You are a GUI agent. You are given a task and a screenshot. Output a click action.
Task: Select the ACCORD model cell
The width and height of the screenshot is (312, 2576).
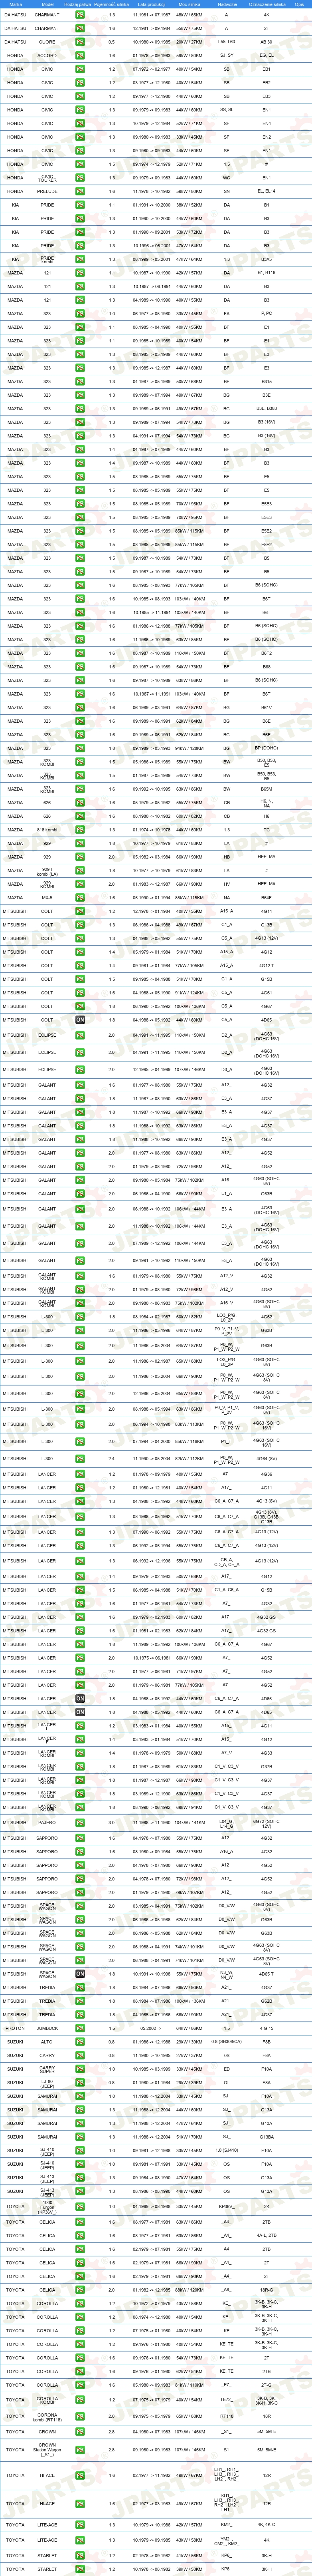click(47, 56)
